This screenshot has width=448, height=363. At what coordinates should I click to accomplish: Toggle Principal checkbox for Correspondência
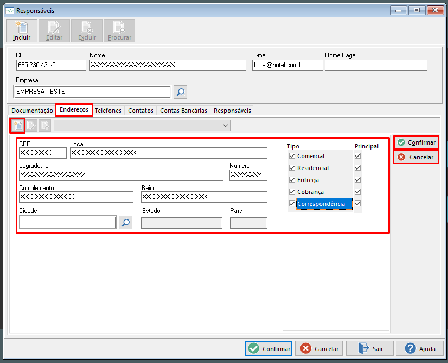coord(357,204)
